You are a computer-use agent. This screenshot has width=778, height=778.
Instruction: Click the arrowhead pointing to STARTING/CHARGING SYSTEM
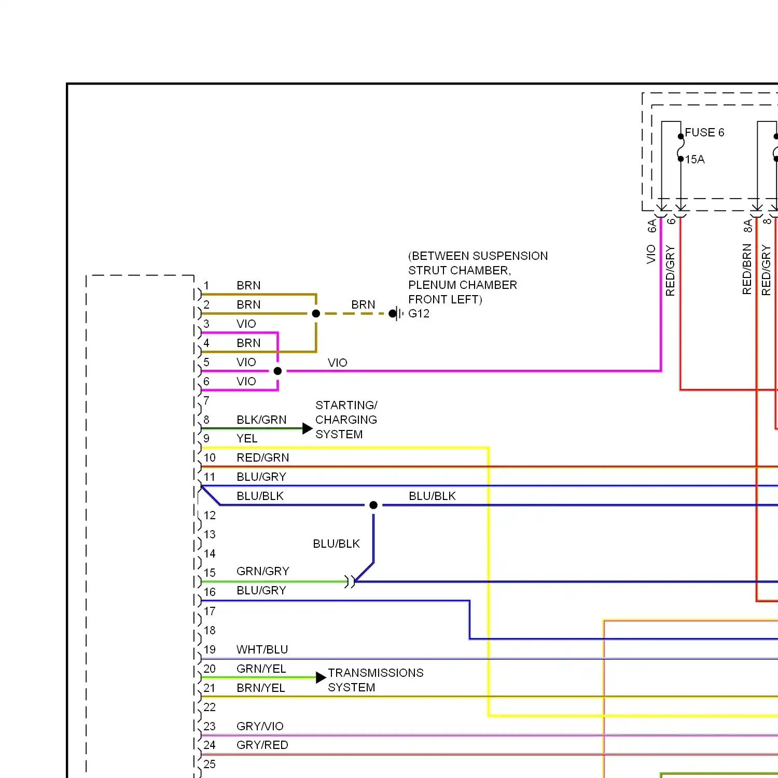[x=308, y=428]
